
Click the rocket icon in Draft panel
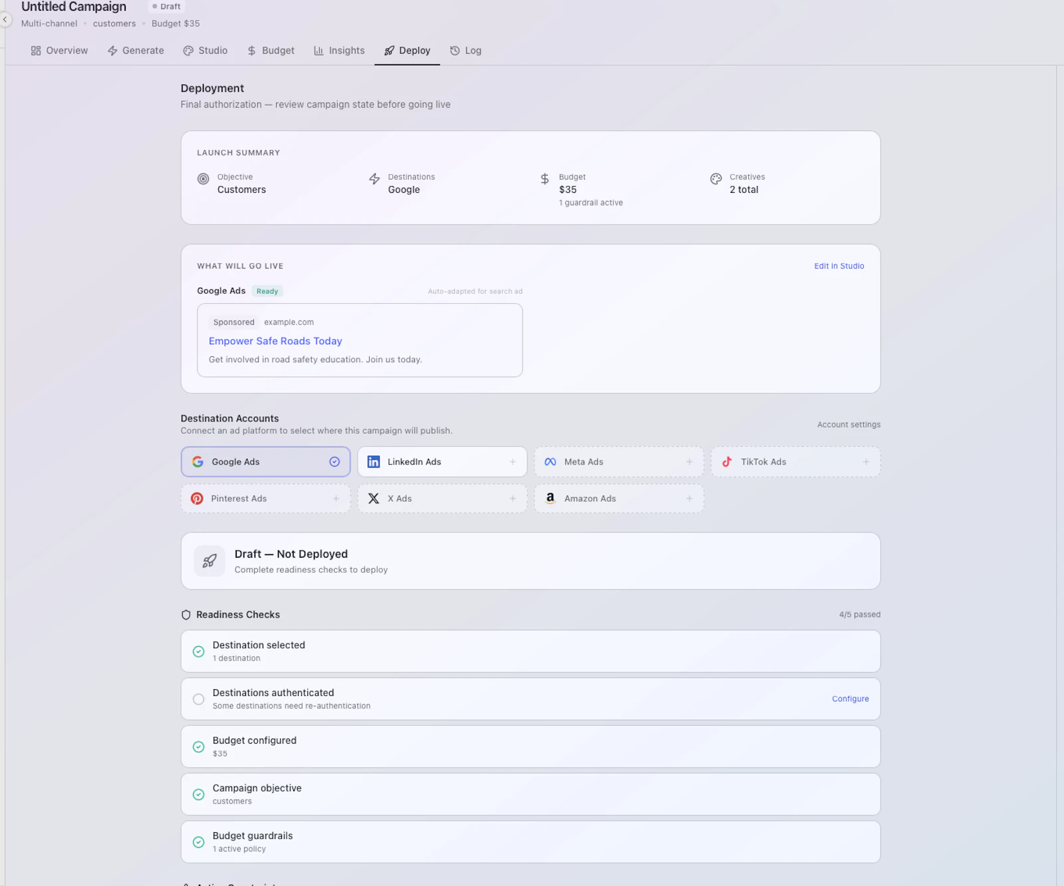click(x=209, y=561)
